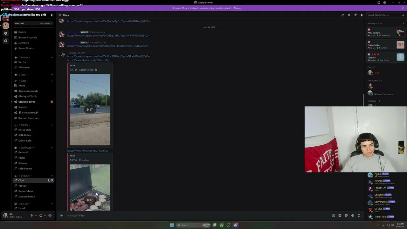Toggle deafen headphones in user panel
Screen dimensions: 407x229
tap(41, 215)
